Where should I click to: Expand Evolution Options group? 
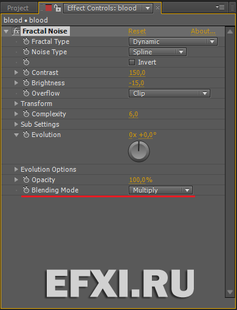click(x=16, y=169)
